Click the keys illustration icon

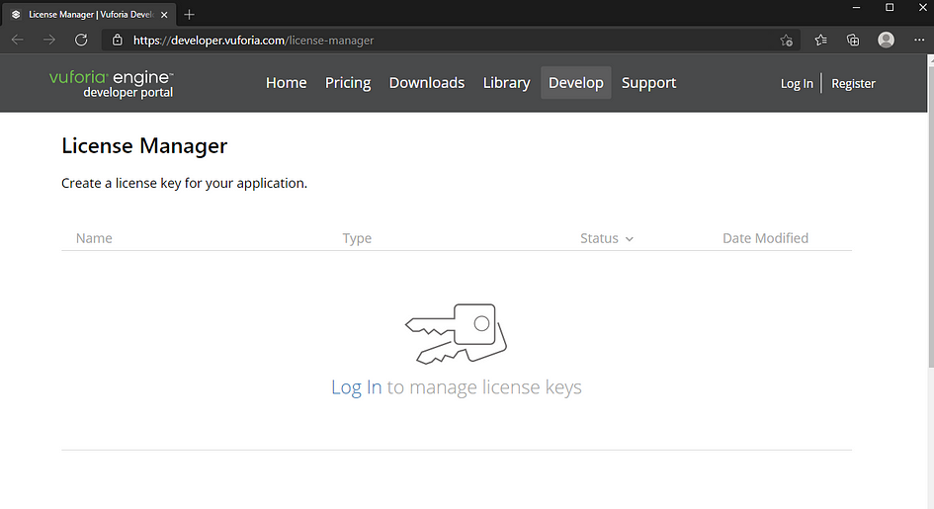point(456,333)
